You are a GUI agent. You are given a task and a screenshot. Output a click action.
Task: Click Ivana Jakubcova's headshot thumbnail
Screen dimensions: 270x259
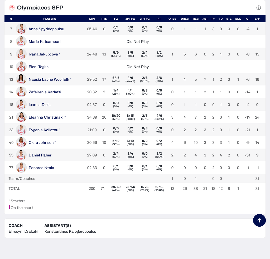(21, 54)
